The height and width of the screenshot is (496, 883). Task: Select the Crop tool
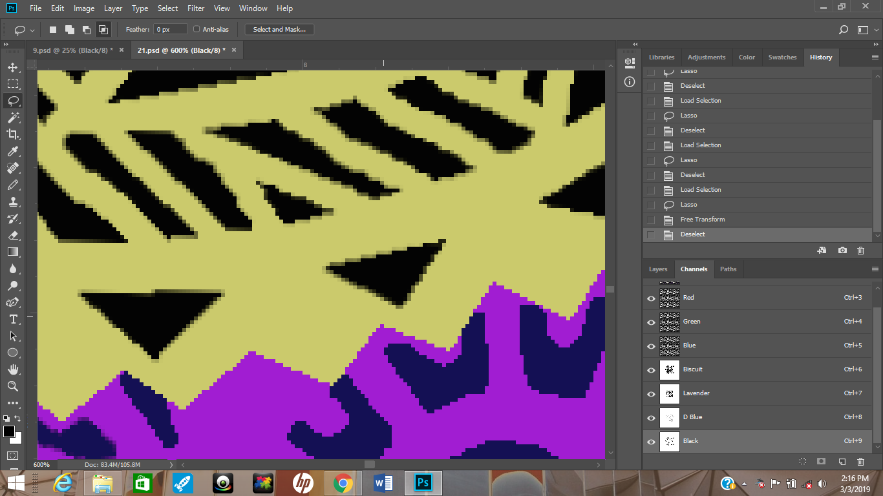pyautogui.click(x=13, y=134)
